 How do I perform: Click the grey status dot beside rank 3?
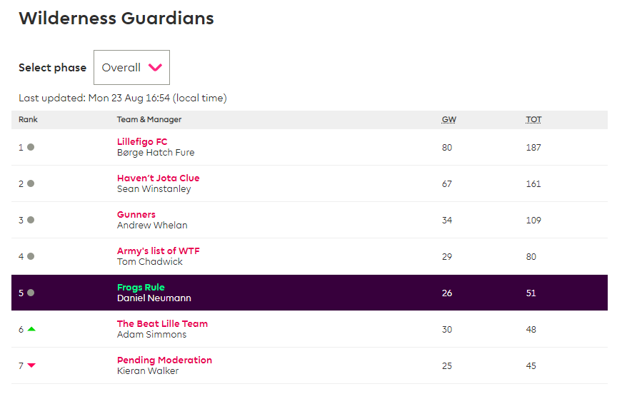pos(31,220)
